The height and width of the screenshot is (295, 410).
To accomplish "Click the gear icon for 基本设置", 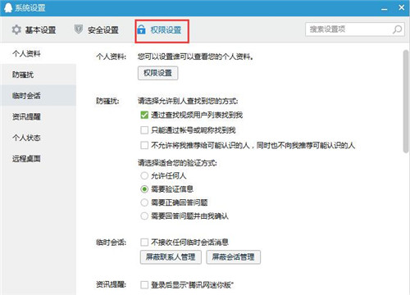I will click(x=16, y=29).
